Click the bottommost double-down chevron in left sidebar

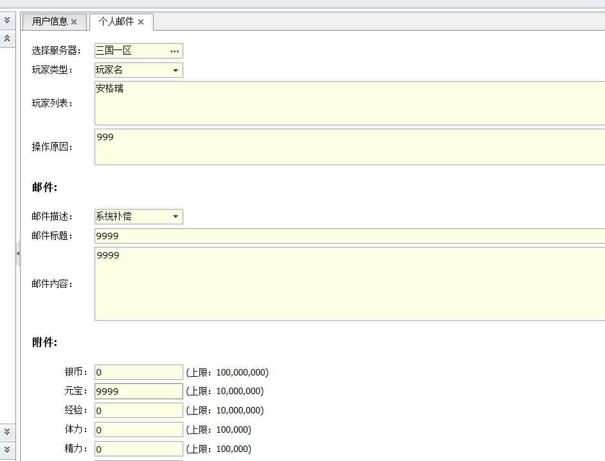point(7,449)
